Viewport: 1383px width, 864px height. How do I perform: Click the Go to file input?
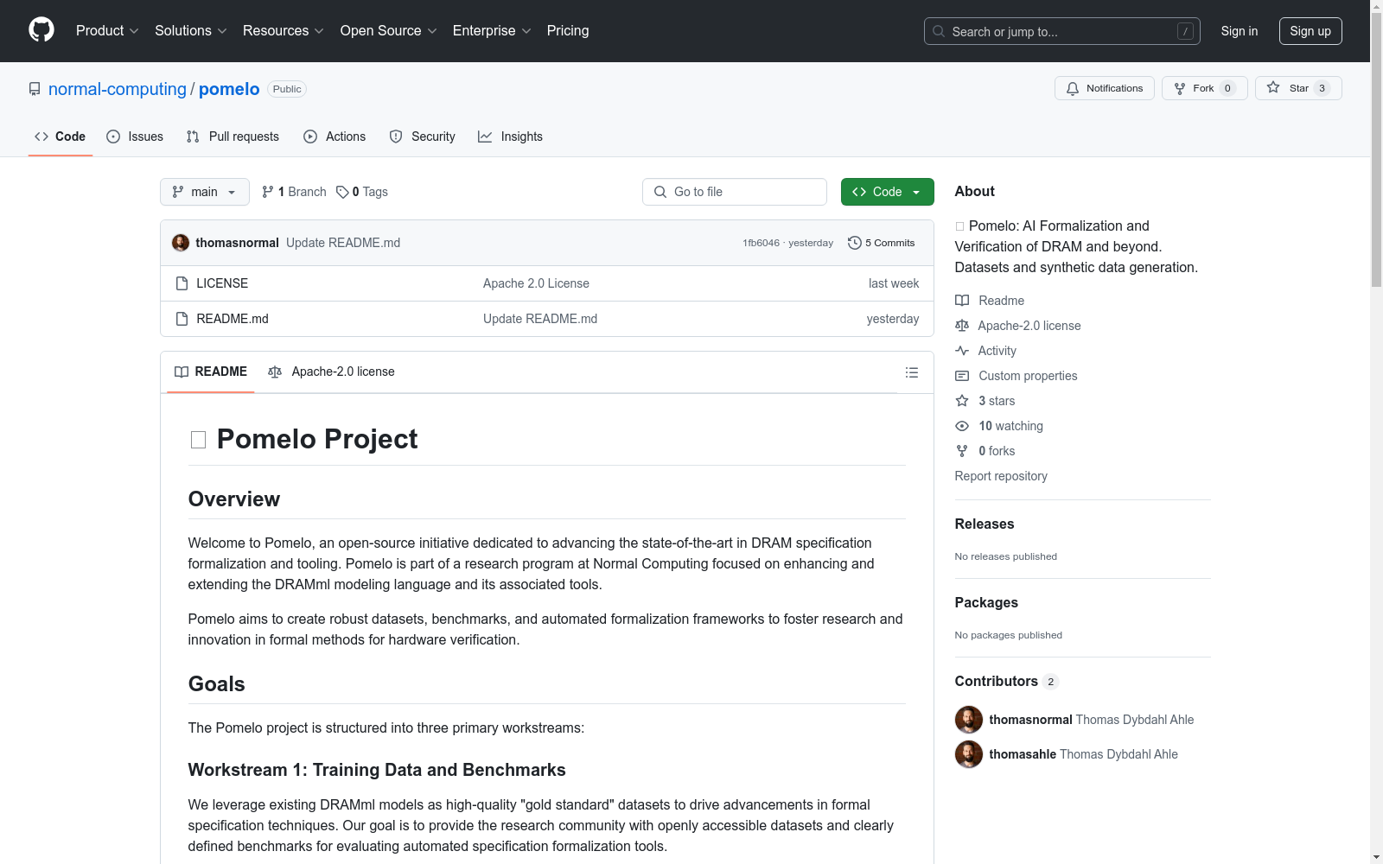[735, 192]
